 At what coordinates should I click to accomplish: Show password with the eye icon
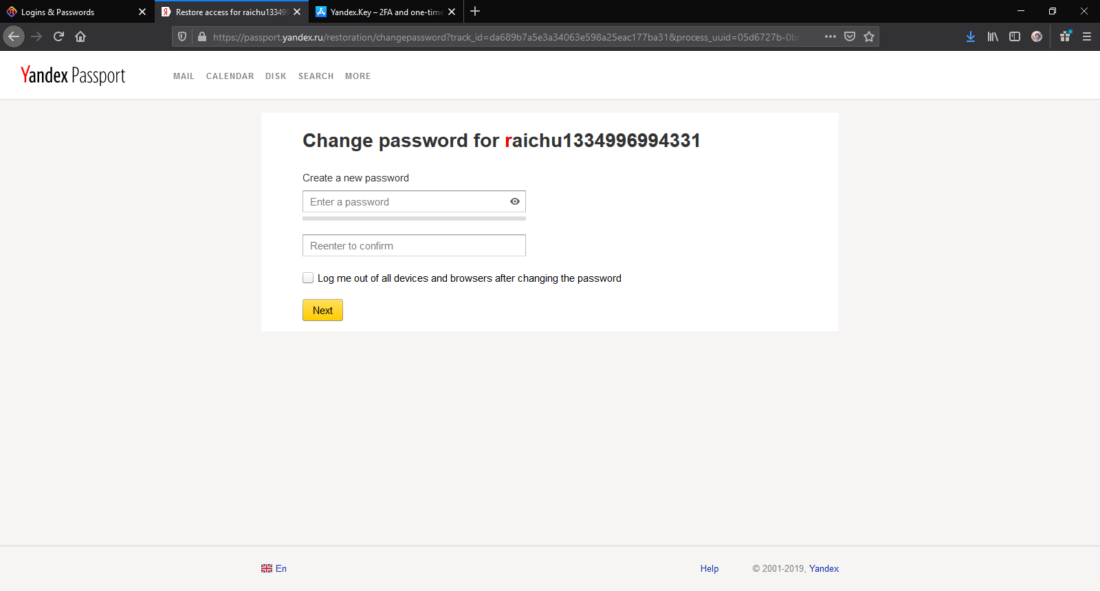[x=515, y=201]
